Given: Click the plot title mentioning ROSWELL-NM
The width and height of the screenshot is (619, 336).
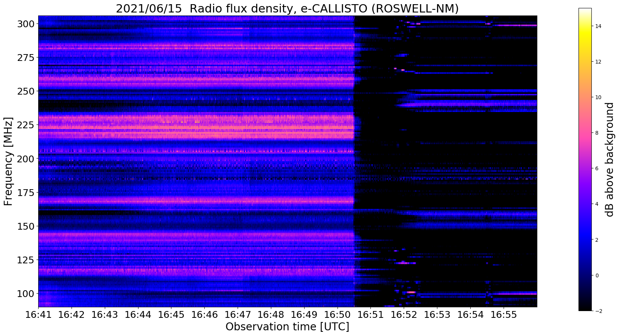Looking at the screenshot, I should (x=287, y=8).
